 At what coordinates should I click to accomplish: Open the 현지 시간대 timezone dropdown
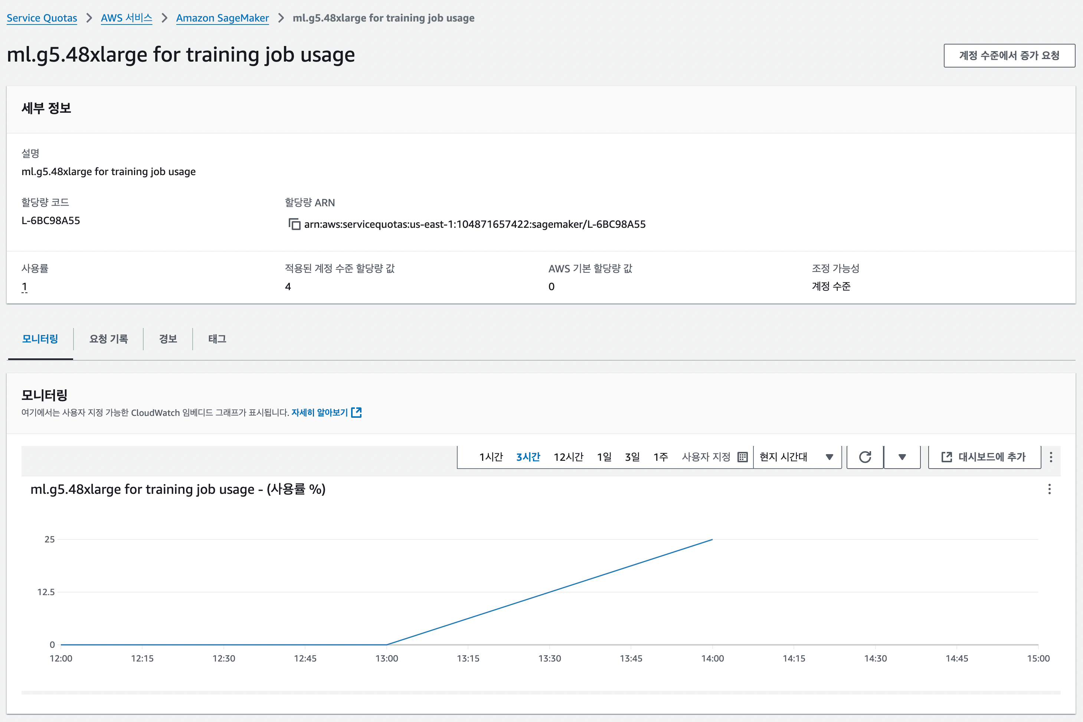[x=796, y=457]
